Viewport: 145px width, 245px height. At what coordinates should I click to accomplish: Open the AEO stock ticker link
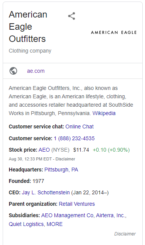click(x=44, y=150)
